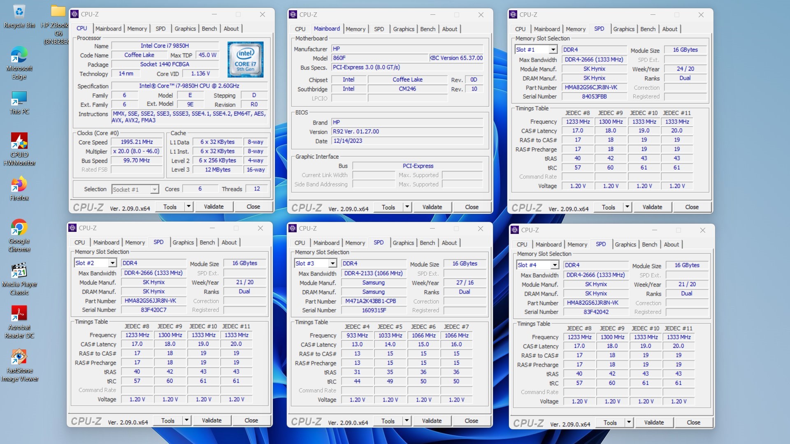Click the BIOS date 12/14/2023 value

407,141
